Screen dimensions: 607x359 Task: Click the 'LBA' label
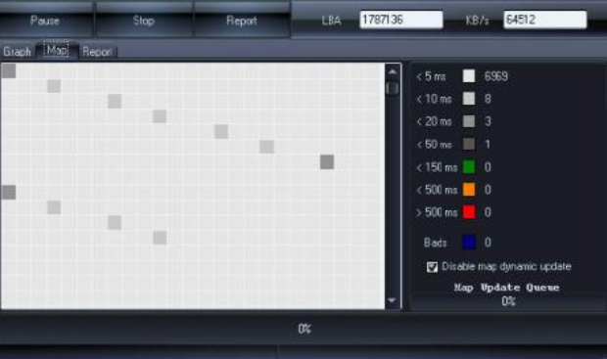[331, 21]
